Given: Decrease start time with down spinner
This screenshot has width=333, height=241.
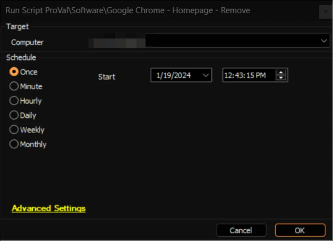Looking at the screenshot, I should (281, 78).
